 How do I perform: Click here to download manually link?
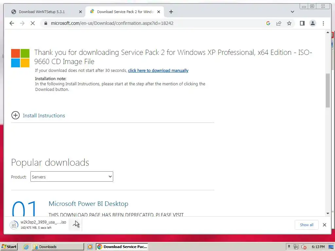[x=158, y=71]
